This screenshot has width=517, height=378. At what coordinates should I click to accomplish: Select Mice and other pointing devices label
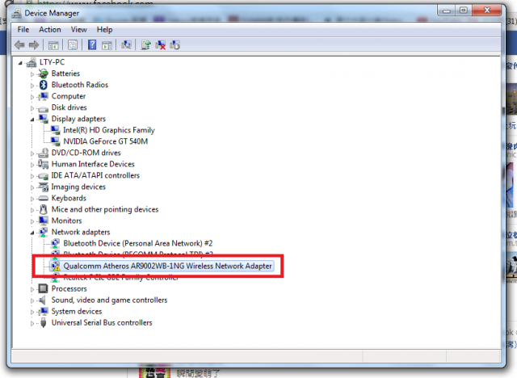pos(105,209)
